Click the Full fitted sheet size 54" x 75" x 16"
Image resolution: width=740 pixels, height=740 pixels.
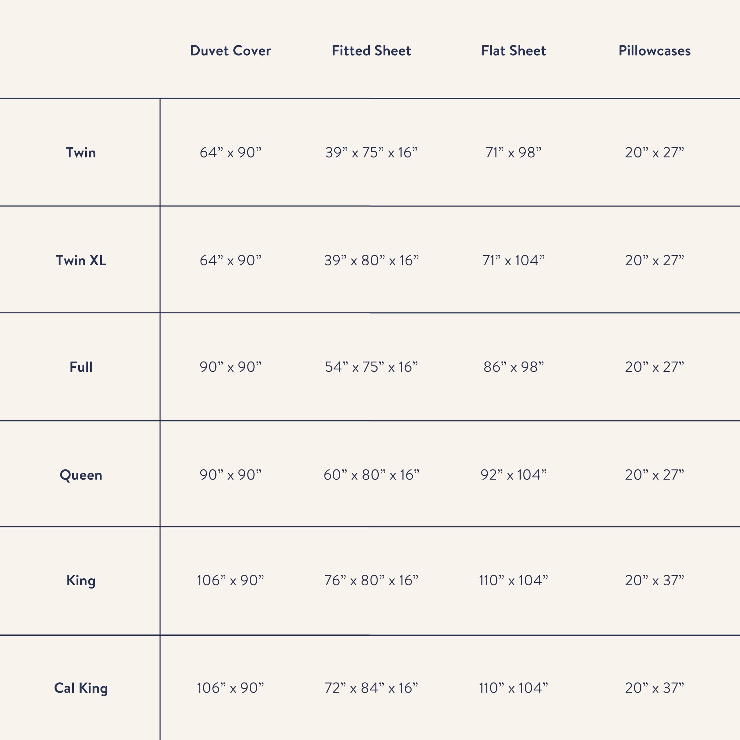(x=371, y=367)
